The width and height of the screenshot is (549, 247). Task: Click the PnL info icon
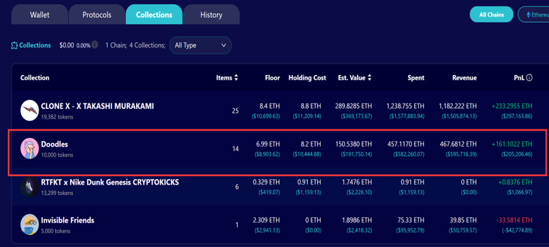pyautogui.click(x=529, y=78)
